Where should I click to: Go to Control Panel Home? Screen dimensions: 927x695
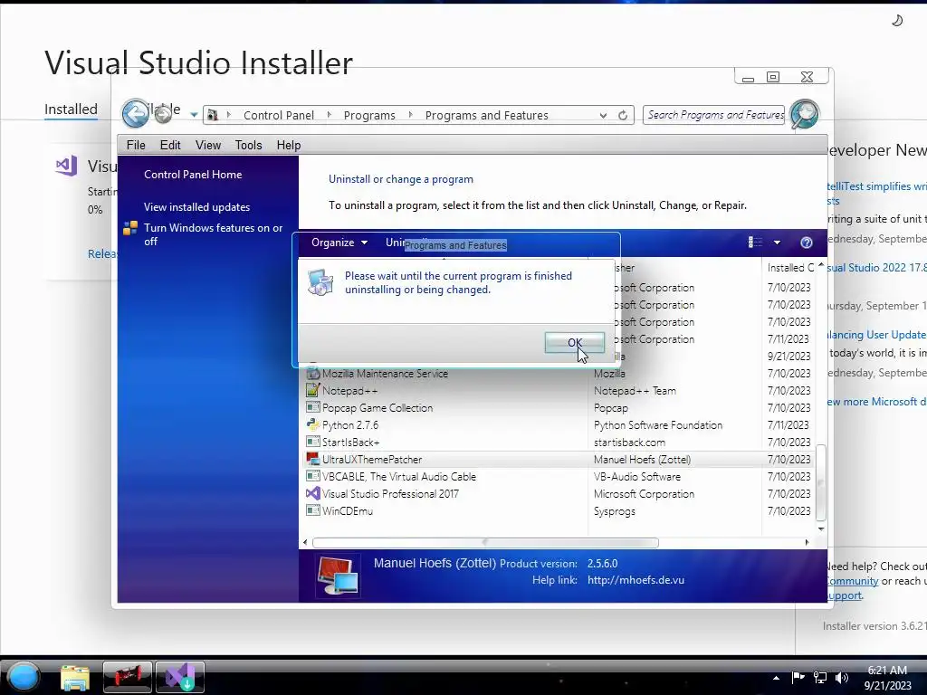tap(193, 175)
